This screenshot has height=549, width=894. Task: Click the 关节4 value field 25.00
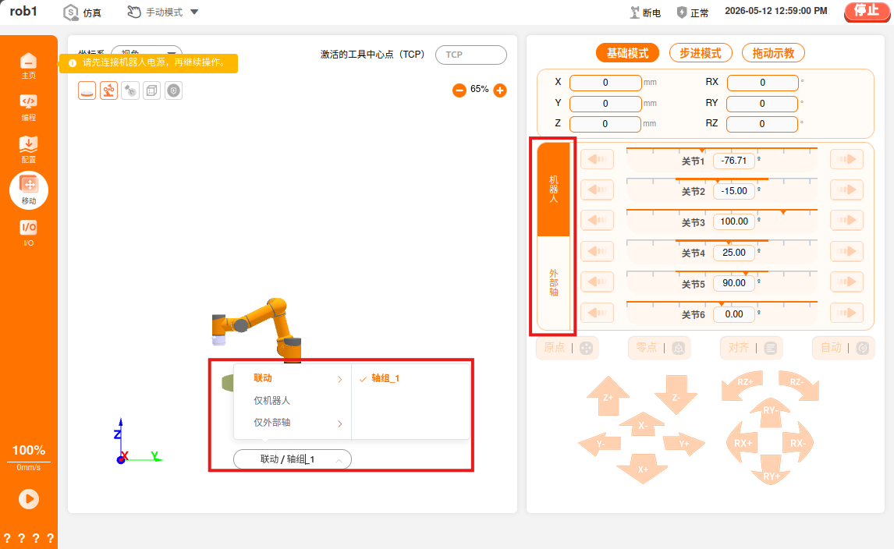(734, 253)
